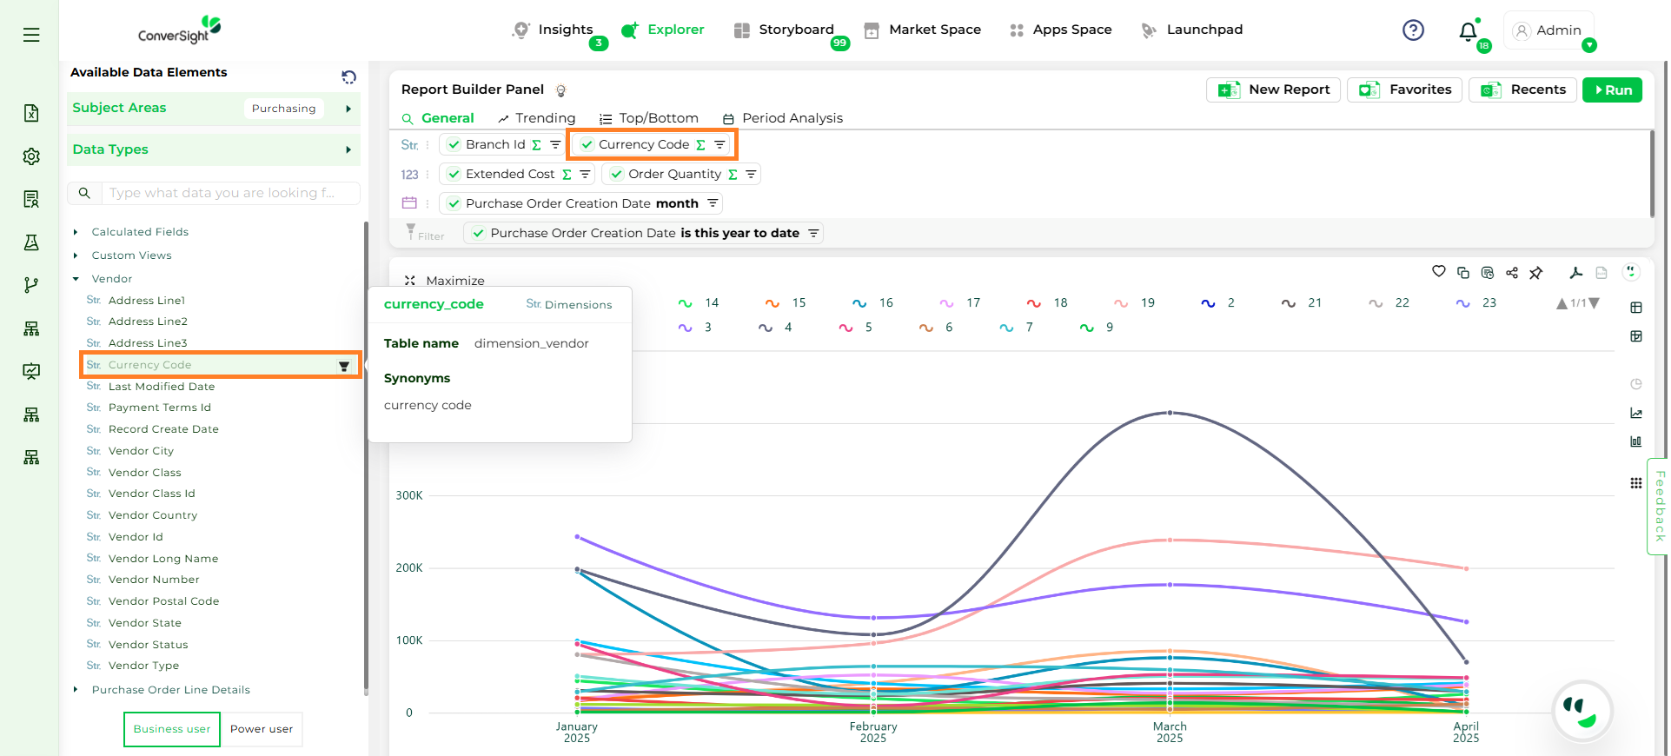Image resolution: width=1671 pixels, height=756 pixels.
Task: Switch to bar chart view icon
Action: point(1635,441)
